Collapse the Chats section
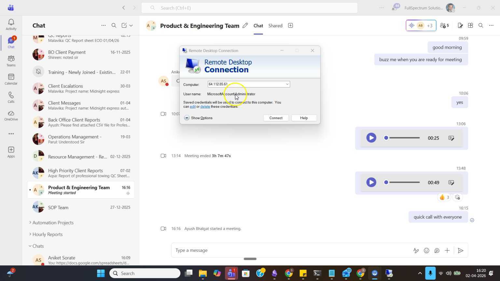Screen dimensions: 500x281 [x=38, y=246]
